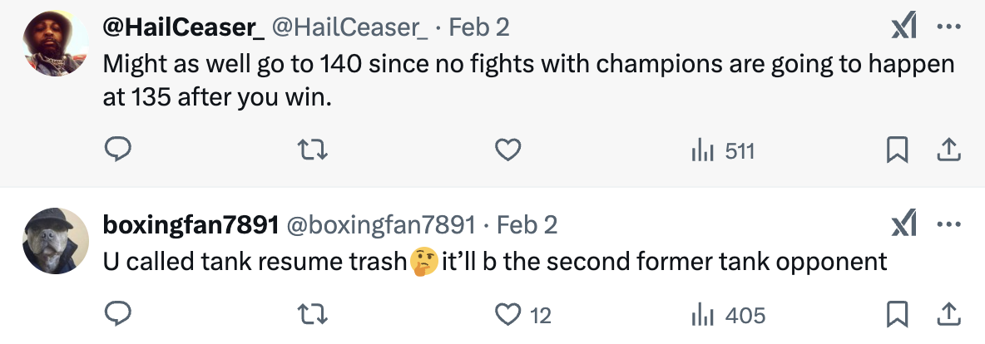Open more options for boxingfan7891's tweet
The image size is (985, 344).
[x=948, y=225]
